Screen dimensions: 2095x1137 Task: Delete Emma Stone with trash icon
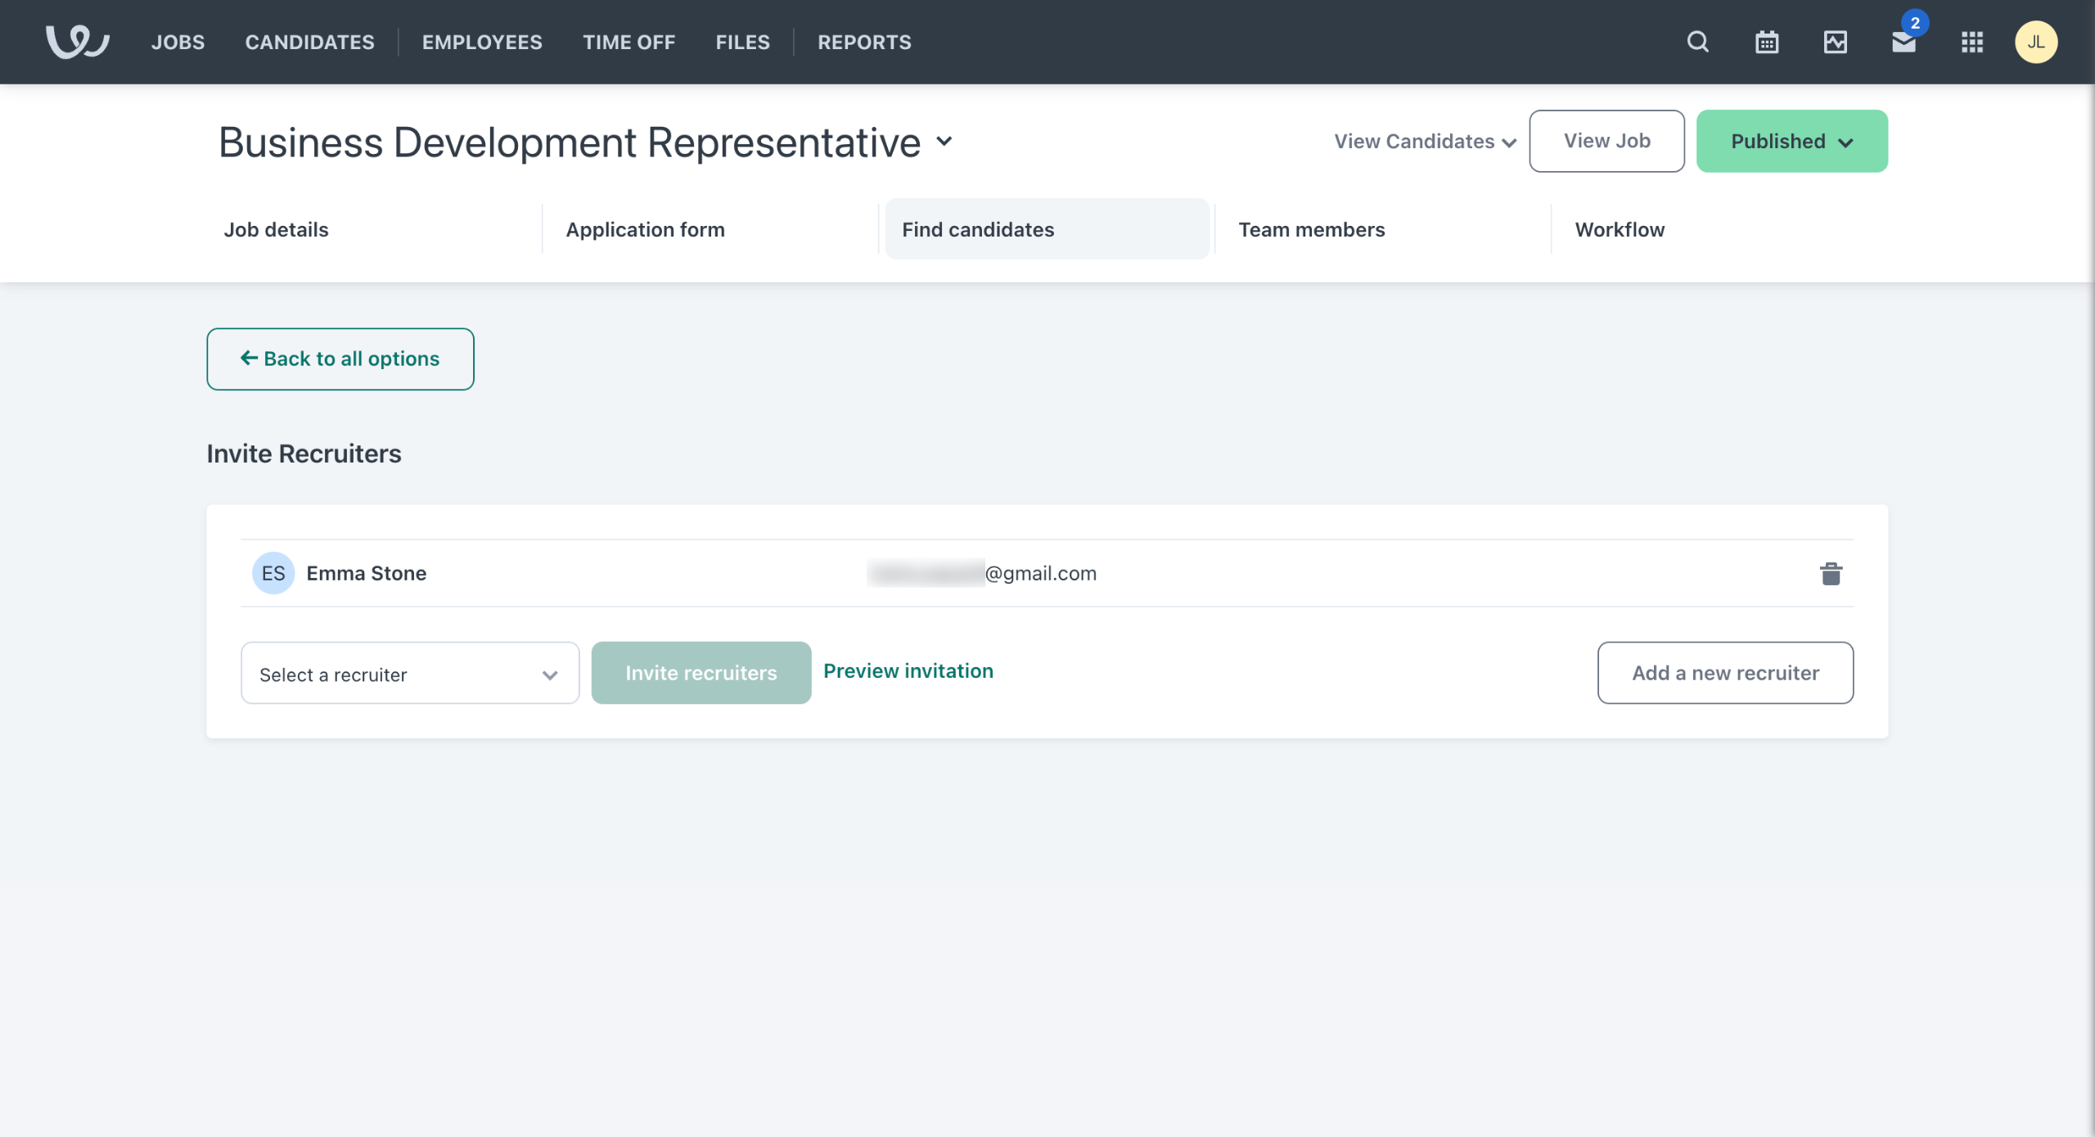[x=1831, y=574]
